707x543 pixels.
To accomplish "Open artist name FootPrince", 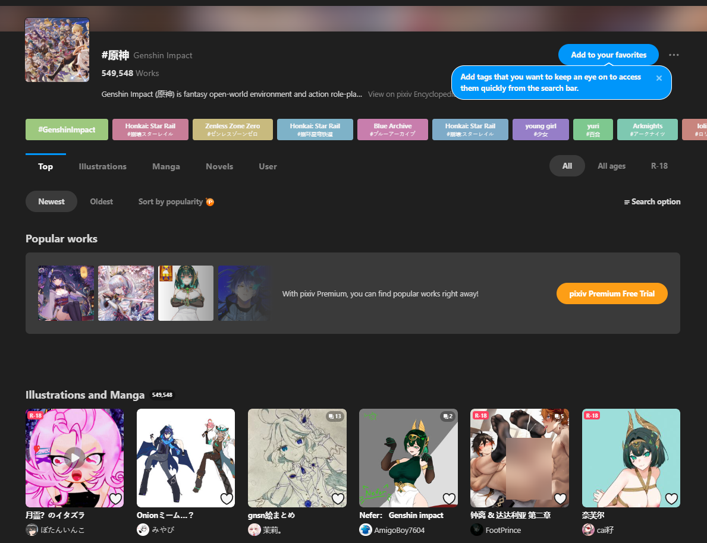I will click(x=503, y=531).
